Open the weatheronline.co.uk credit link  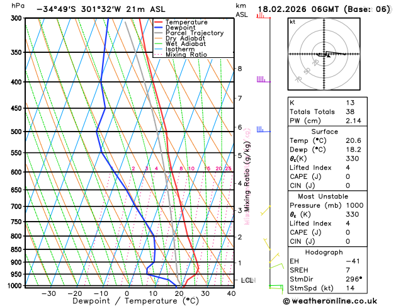[330, 301]
